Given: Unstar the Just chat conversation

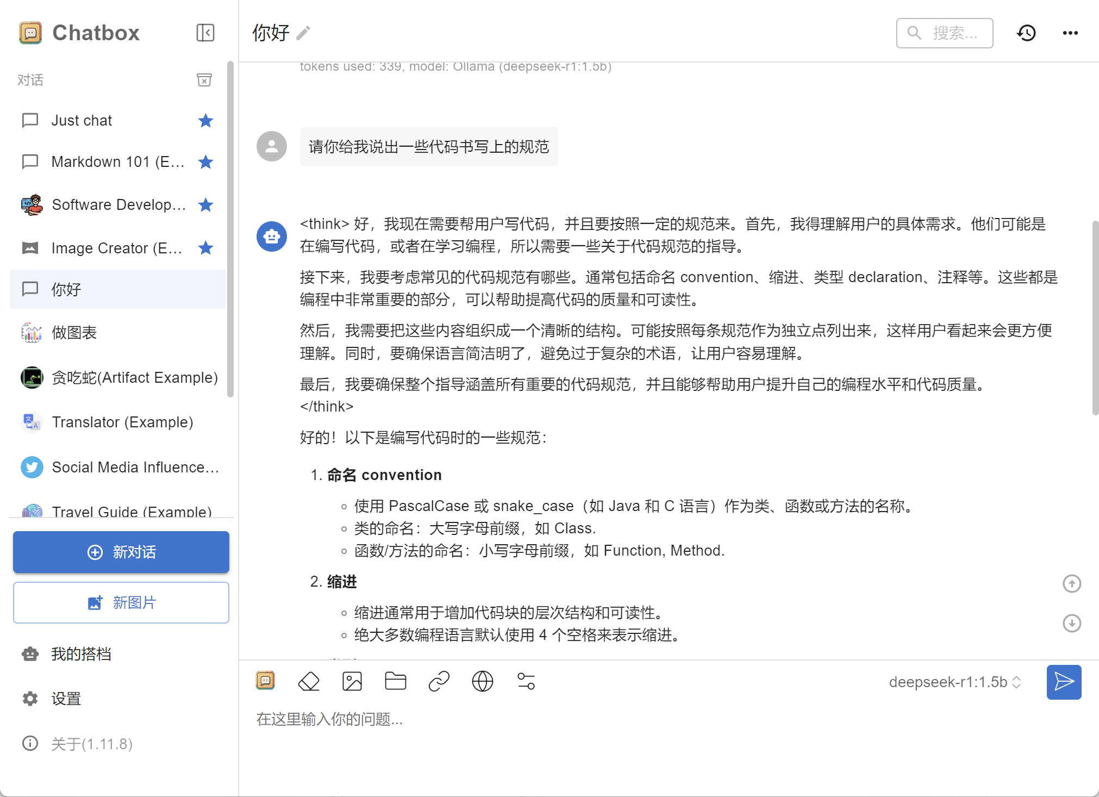Looking at the screenshot, I should pyautogui.click(x=205, y=121).
